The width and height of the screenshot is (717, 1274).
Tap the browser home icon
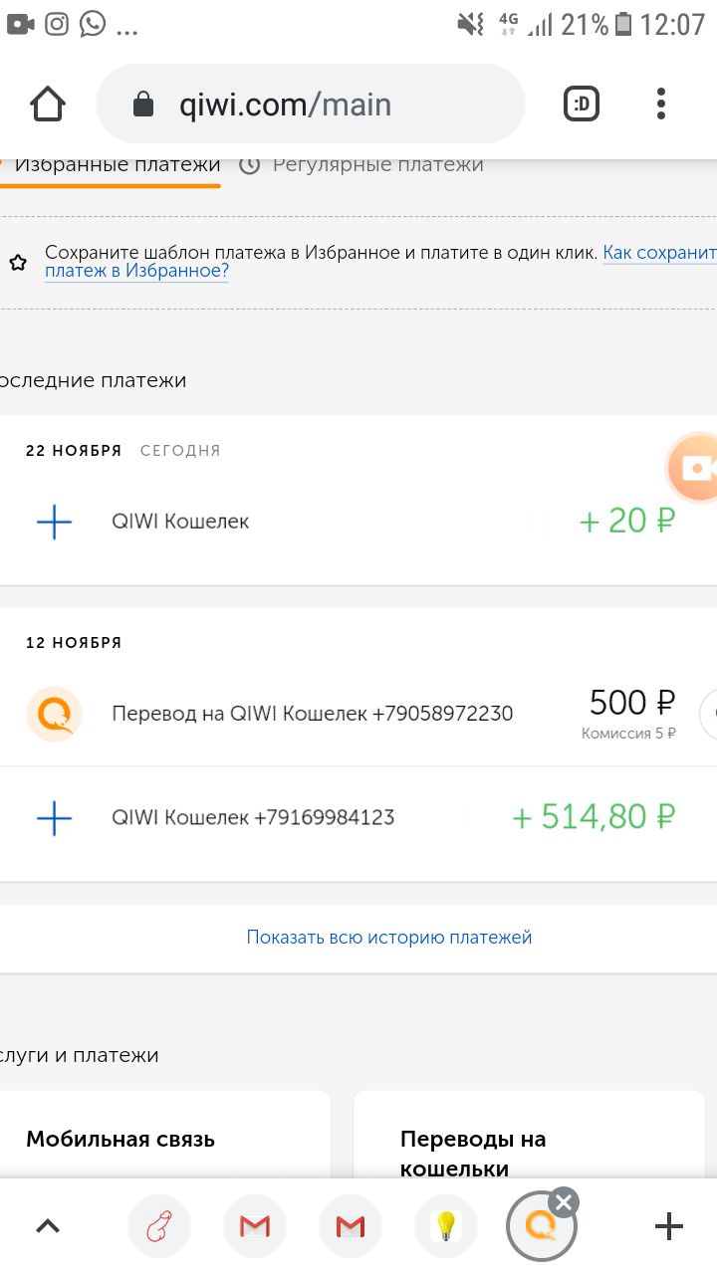coord(48,104)
